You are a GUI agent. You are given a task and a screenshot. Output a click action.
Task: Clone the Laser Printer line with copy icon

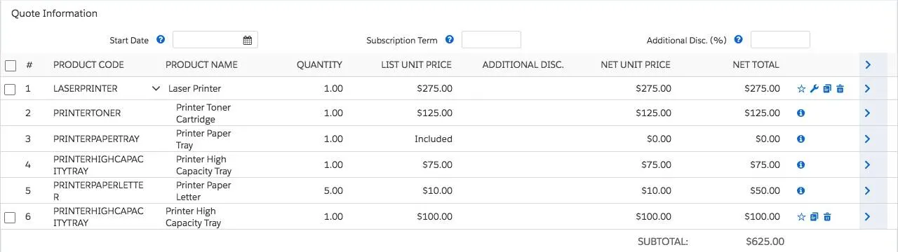(827, 89)
